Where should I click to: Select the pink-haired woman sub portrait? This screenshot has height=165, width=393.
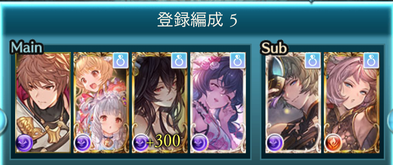tap(352, 102)
